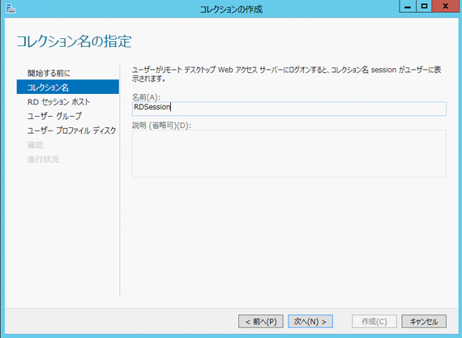Click the < 前へ(P) button

[261, 321]
